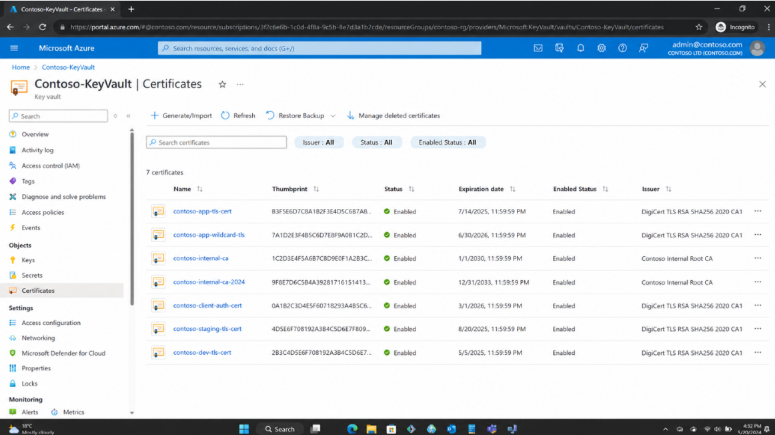Screen dimensions: 775x435
Task: Open portal settings gear
Action: pos(601,48)
